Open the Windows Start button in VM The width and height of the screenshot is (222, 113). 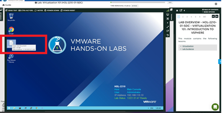(9, 108)
